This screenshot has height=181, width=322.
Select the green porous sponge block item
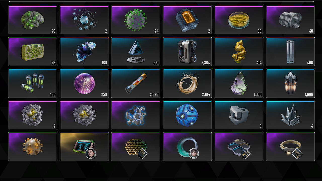[33, 52]
